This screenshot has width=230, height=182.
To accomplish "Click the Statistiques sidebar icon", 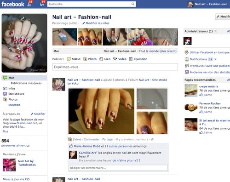I will (5, 94).
